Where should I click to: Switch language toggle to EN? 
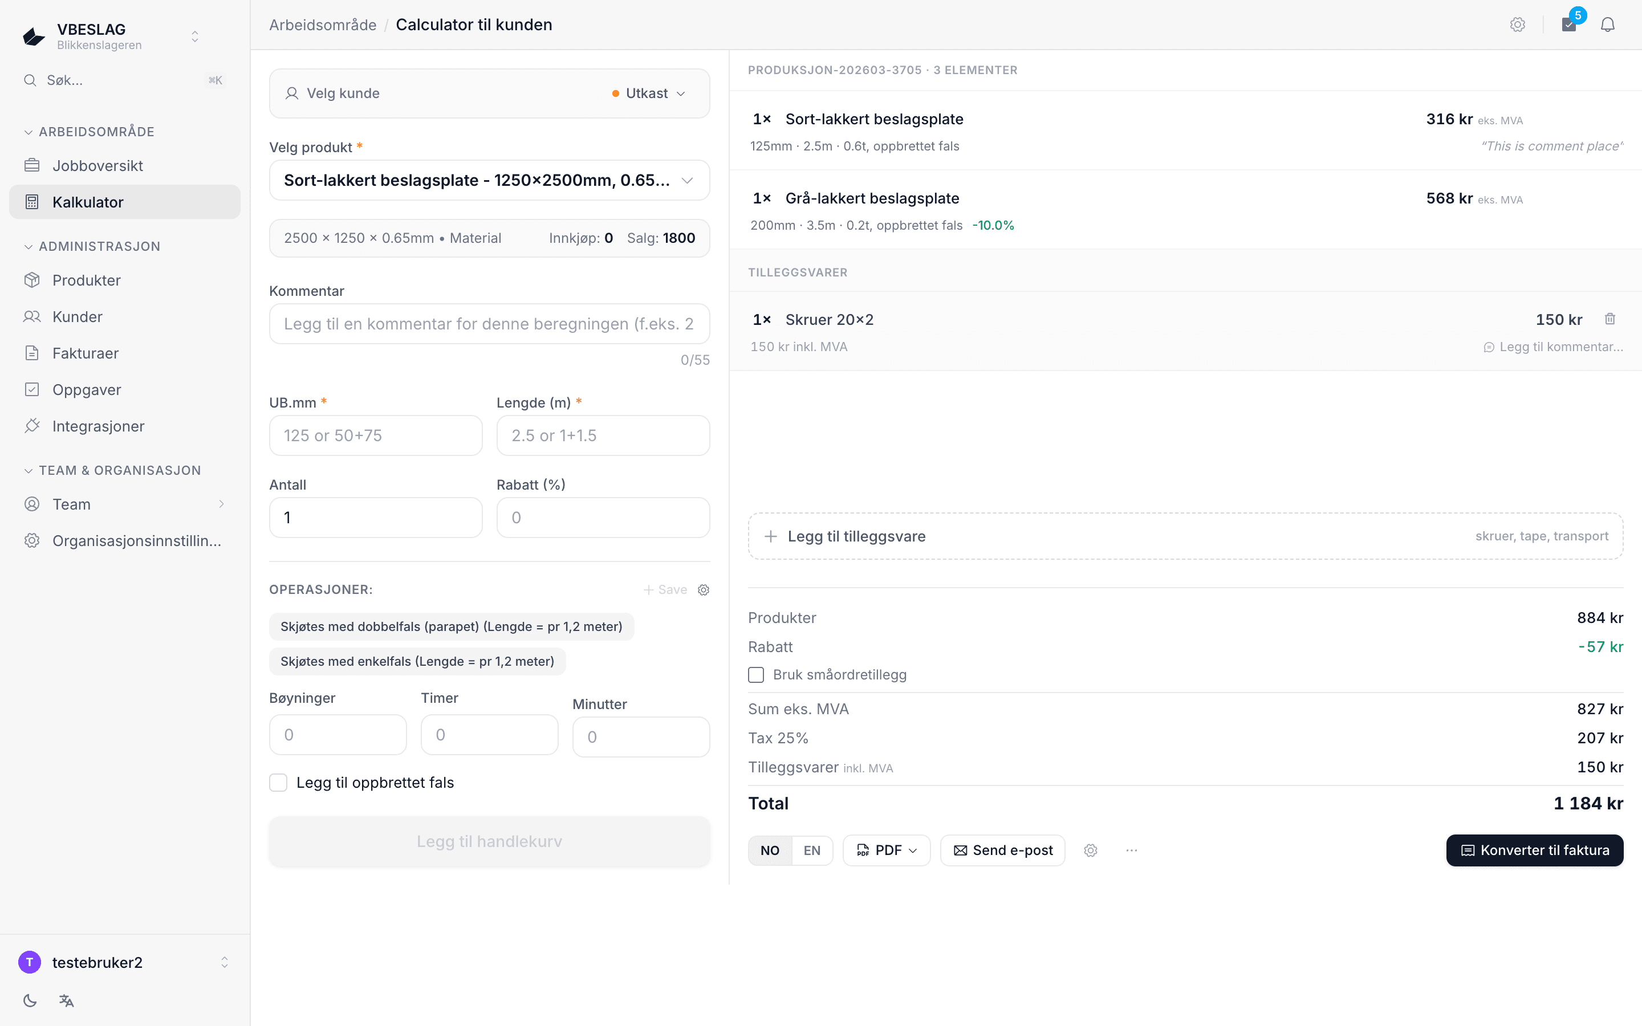[x=811, y=850]
